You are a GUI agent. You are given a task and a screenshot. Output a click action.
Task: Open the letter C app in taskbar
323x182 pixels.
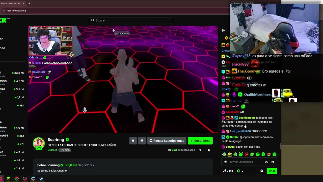(x=33, y=179)
